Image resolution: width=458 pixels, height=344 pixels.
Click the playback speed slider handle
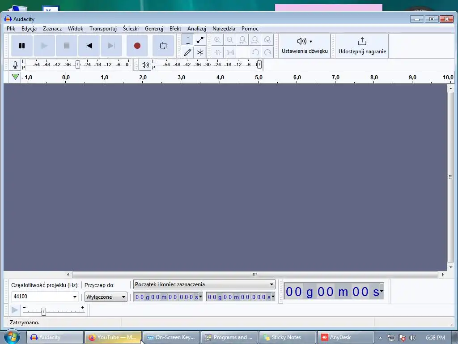pyautogui.click(x=44, y=312)
